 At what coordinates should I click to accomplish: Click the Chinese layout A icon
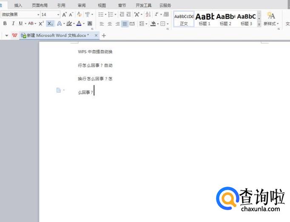pyautogui.click(x=137, y=14)
